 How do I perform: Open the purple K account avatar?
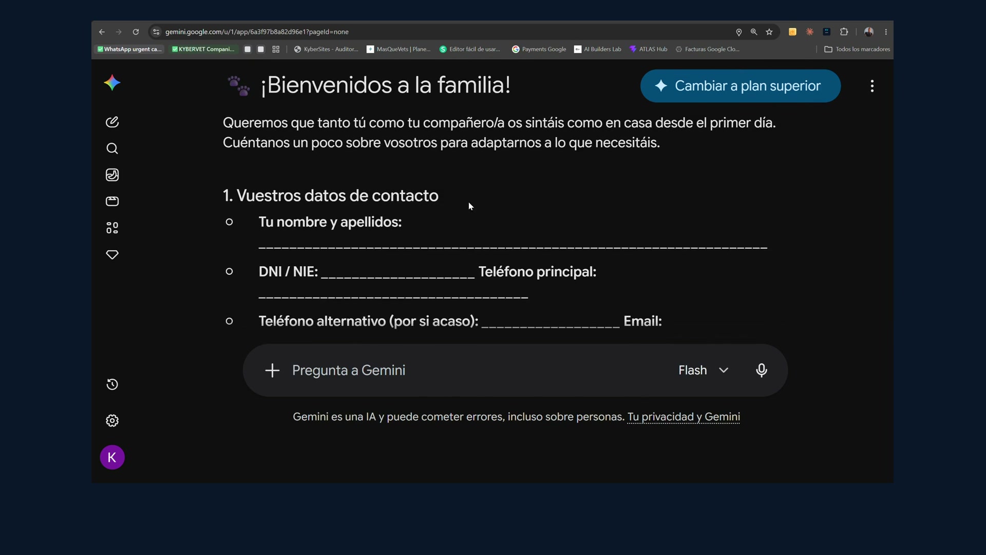(112, 457)
